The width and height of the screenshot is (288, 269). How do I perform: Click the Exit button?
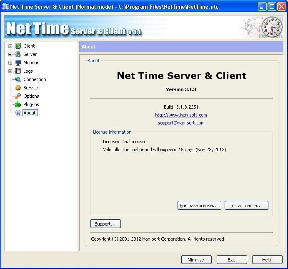tap(232, 260)
